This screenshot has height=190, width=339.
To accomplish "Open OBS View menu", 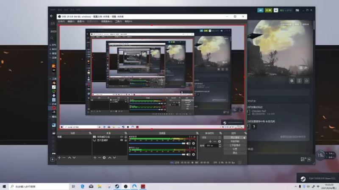I will 81,22.
